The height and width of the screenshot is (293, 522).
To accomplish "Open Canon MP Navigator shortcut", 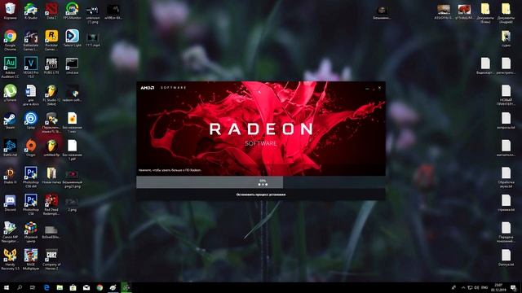I will pyautogui.click(x=10, y=232).
